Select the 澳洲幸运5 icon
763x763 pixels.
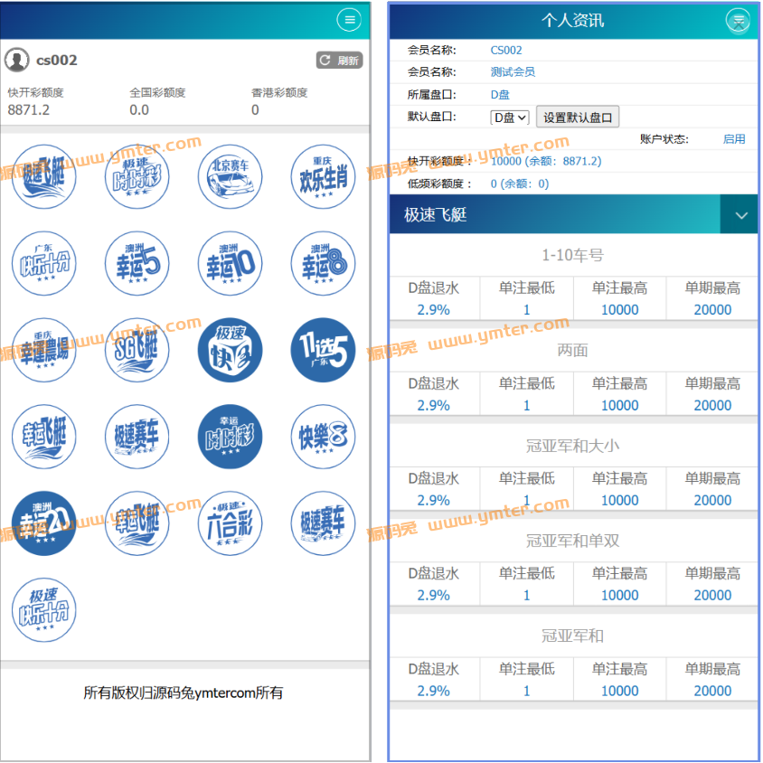[137, 264]
